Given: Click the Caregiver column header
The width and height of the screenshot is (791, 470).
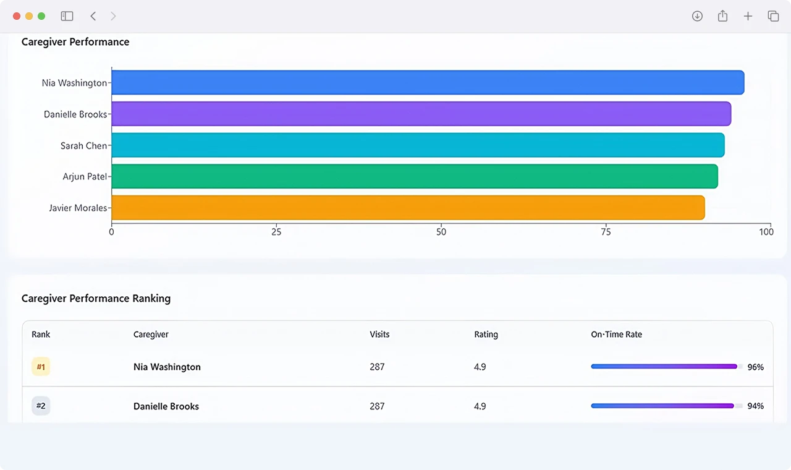Looking at the screenshot, I should point(151,335).
